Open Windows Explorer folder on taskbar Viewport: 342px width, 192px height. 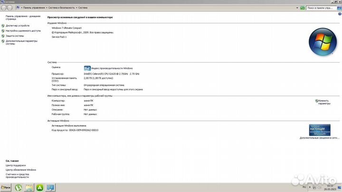[29, 187]
